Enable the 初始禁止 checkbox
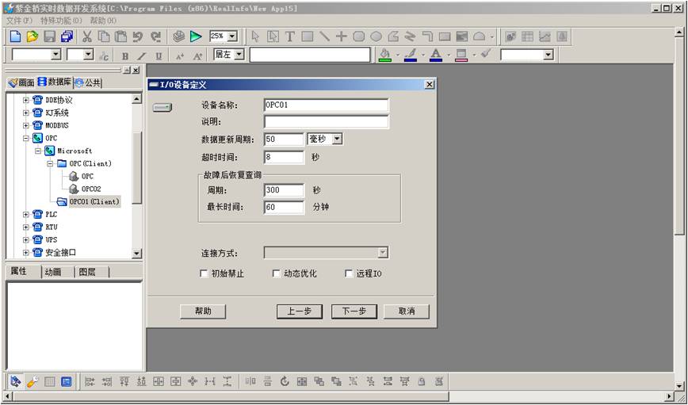 tap(204, 274)
